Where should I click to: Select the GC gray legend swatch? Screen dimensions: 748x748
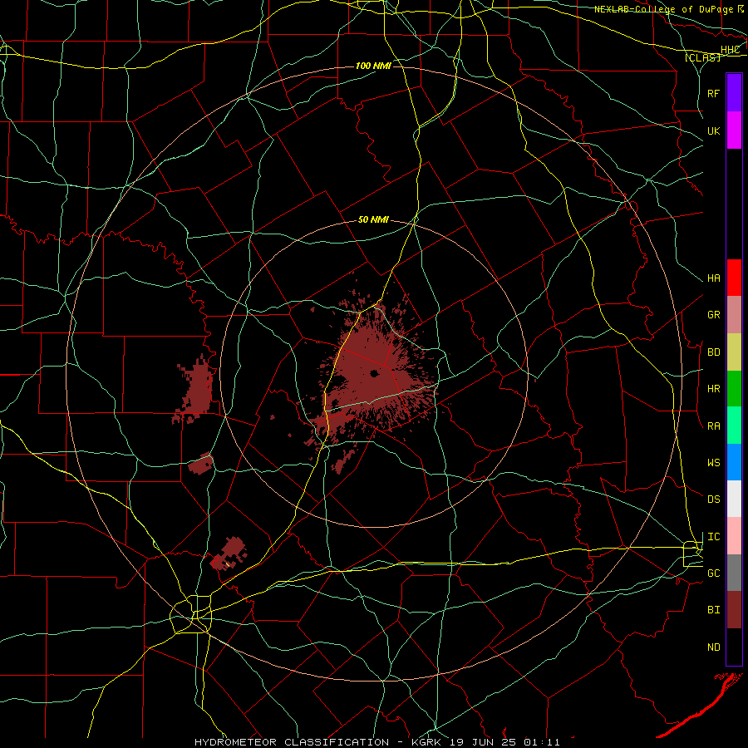pos(734,573)
